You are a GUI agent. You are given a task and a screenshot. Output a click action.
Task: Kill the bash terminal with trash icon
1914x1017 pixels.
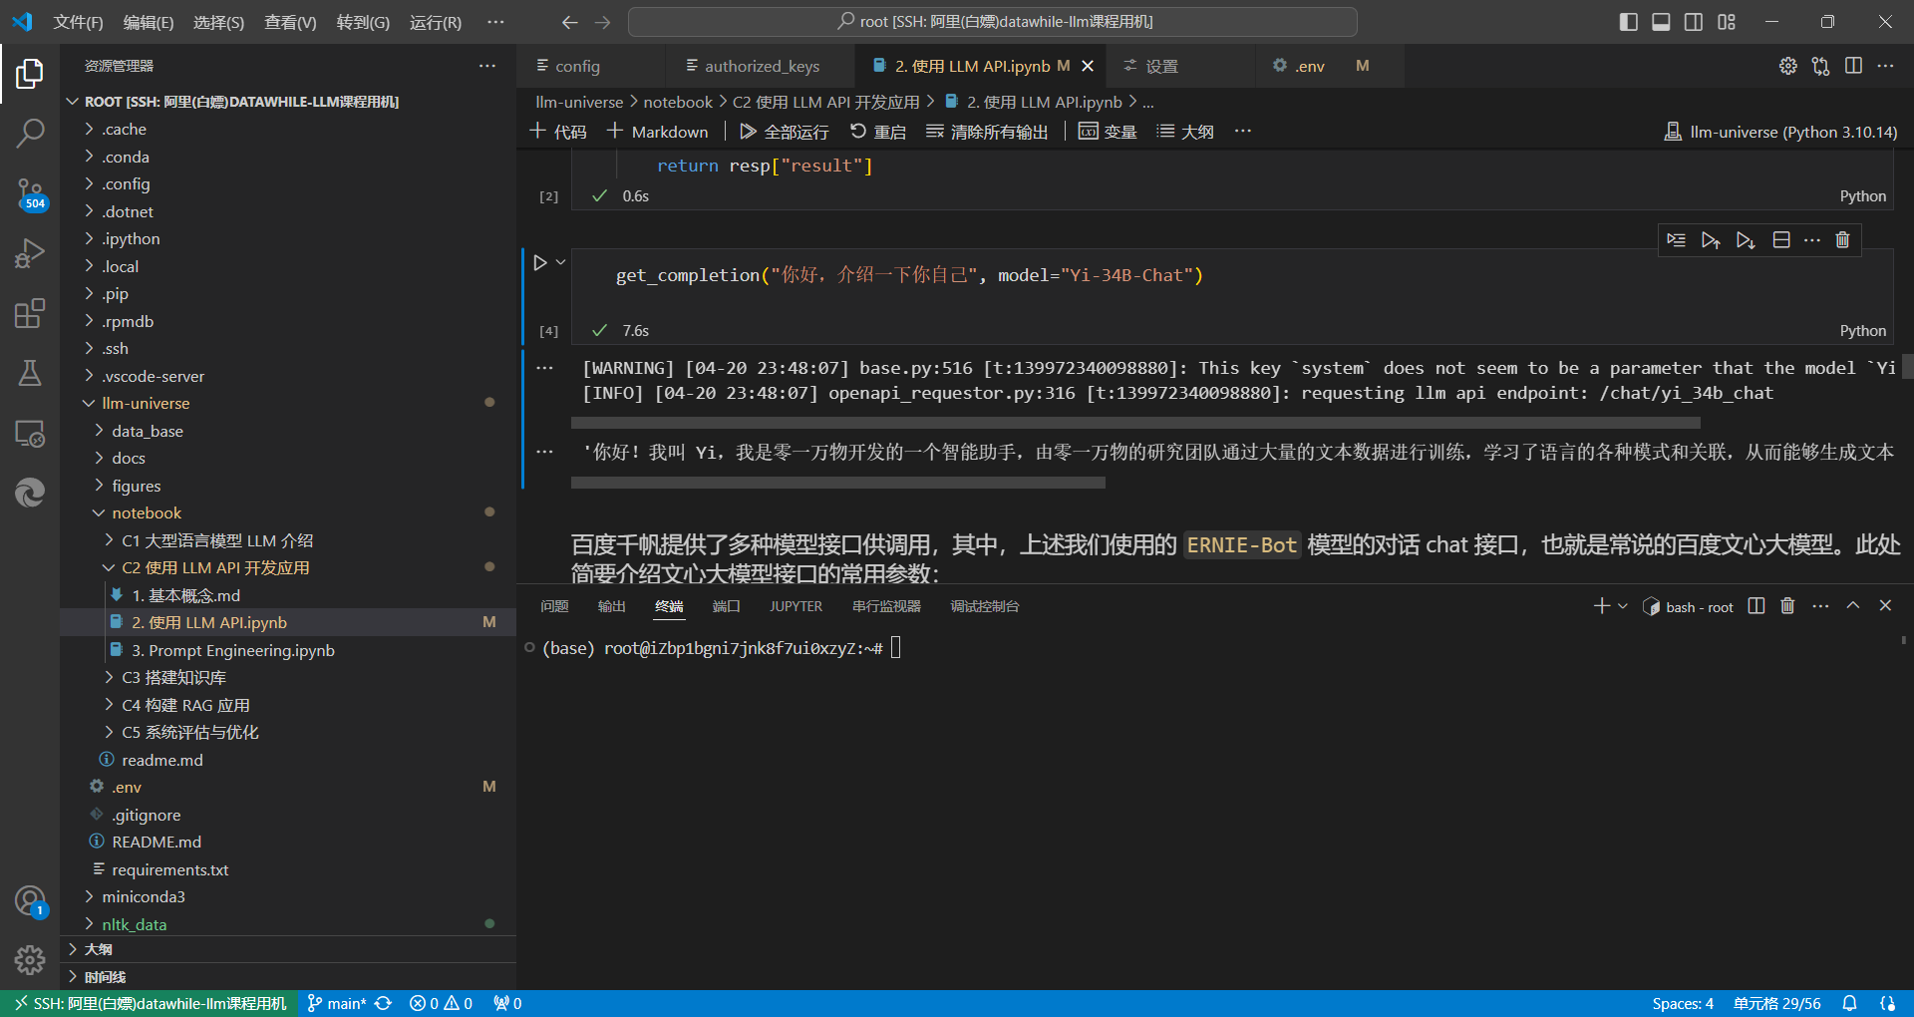click(x=1787, y=606)
